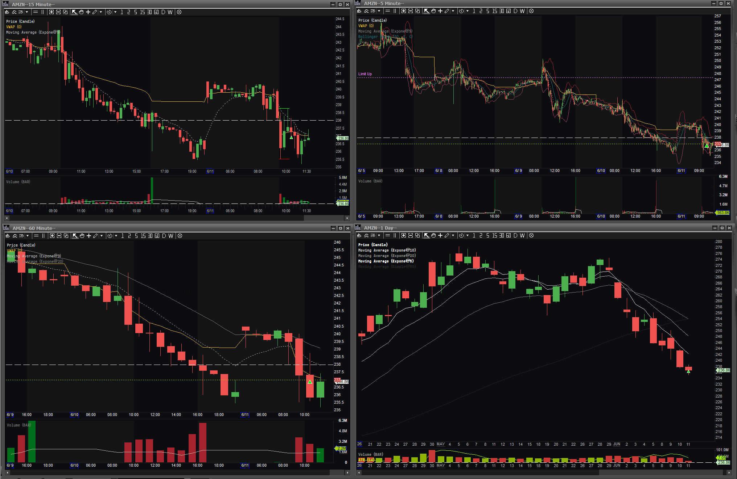Click zoom out icon on 15 Minute chart

58,12
